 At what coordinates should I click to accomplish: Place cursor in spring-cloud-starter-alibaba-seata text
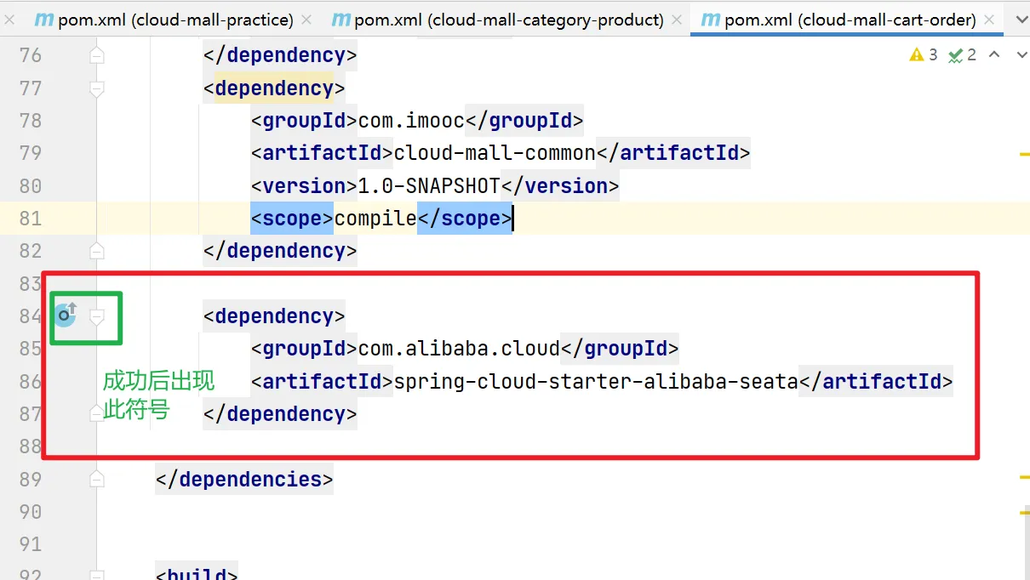tap(595, 382)
